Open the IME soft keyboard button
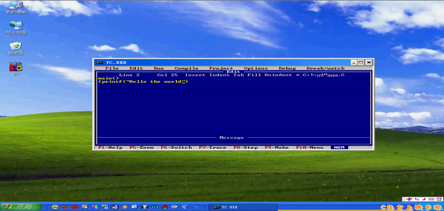444x211 pixels. coord(431,199)
